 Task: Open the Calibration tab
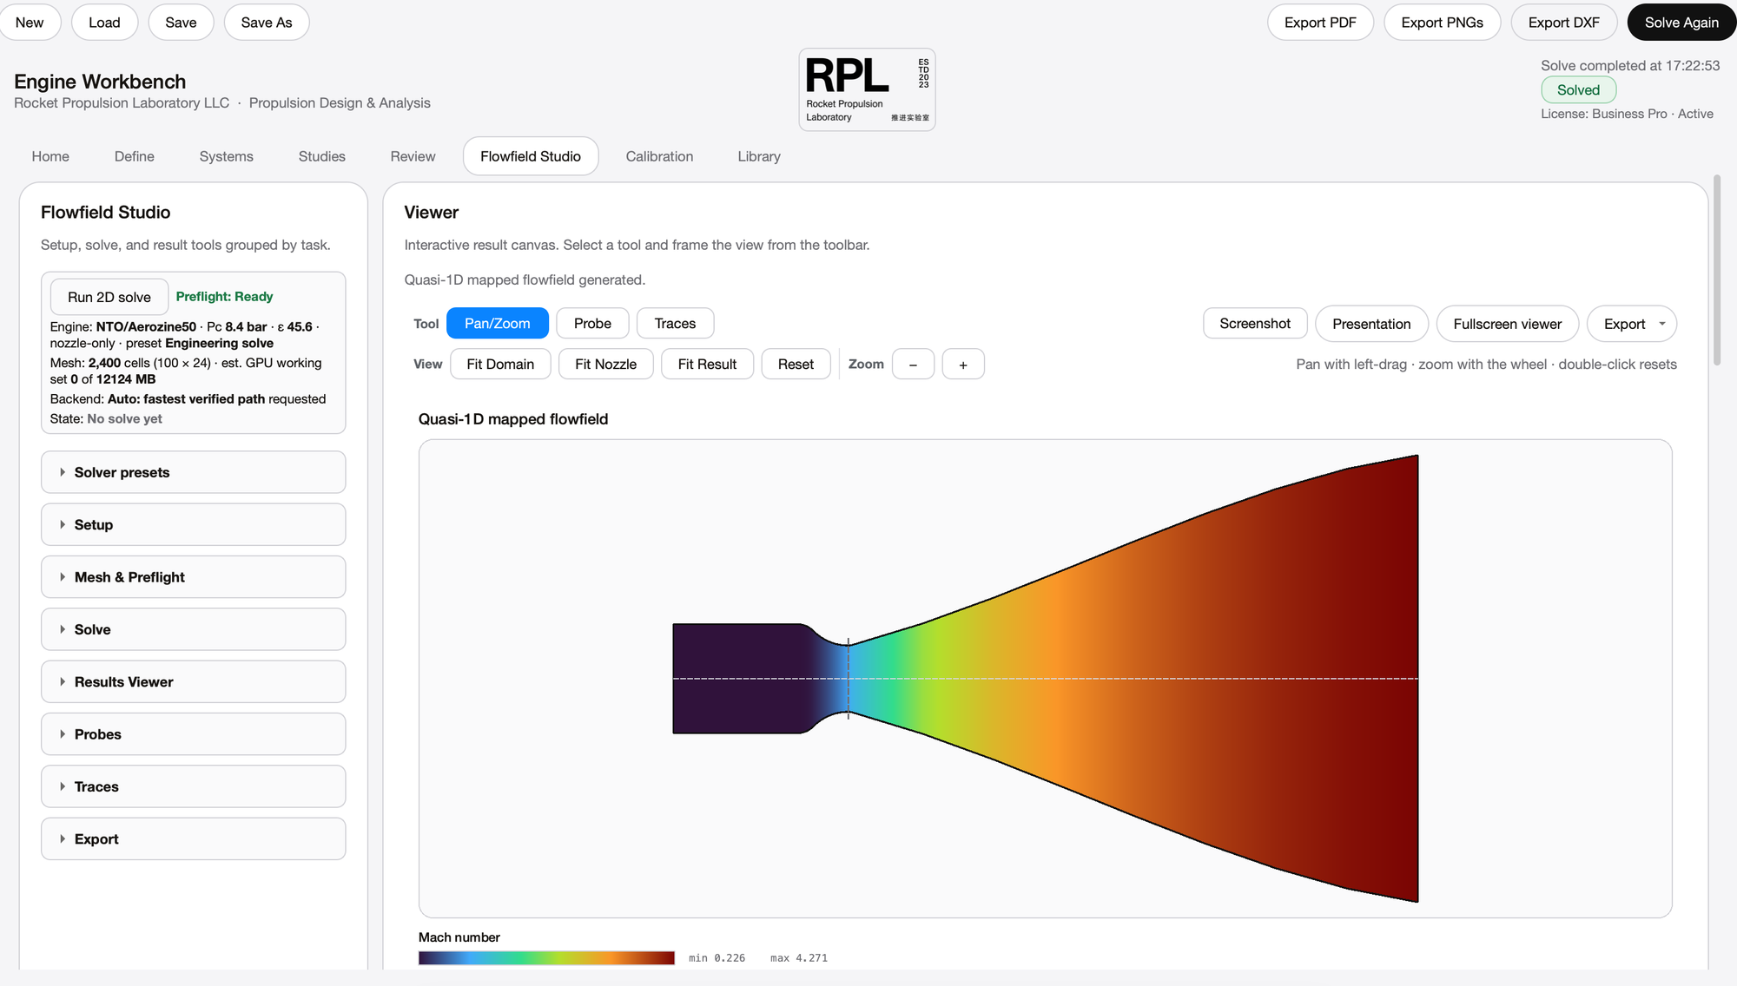point(659,156)
